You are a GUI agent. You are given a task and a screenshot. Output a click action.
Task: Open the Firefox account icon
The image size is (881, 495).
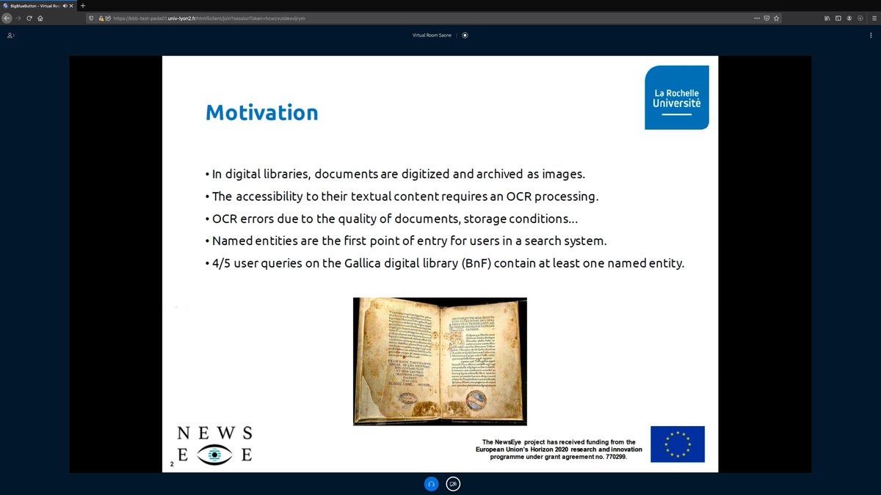click(x=849, y=18)
